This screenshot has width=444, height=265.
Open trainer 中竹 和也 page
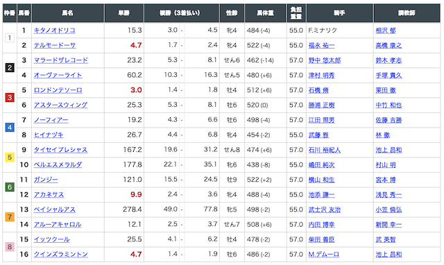[x=388, y=105]
